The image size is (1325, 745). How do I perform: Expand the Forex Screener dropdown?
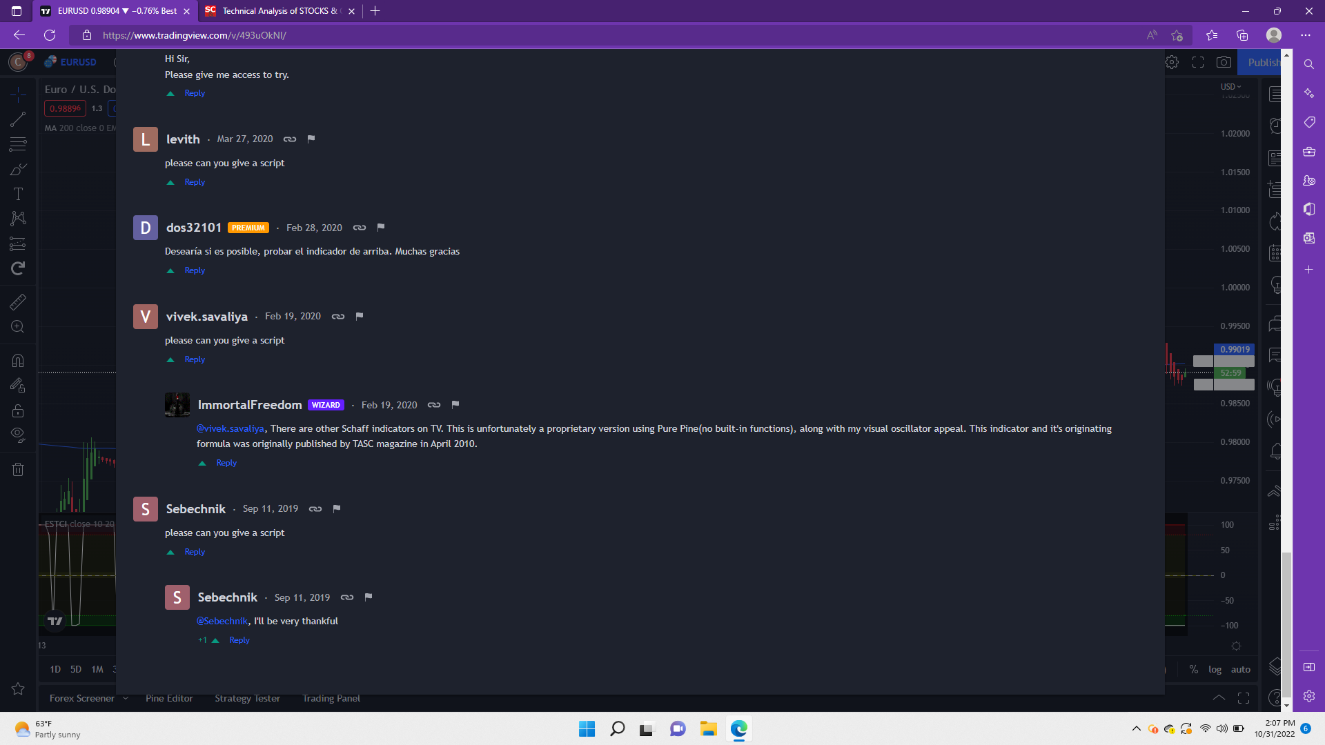point(126,698)
